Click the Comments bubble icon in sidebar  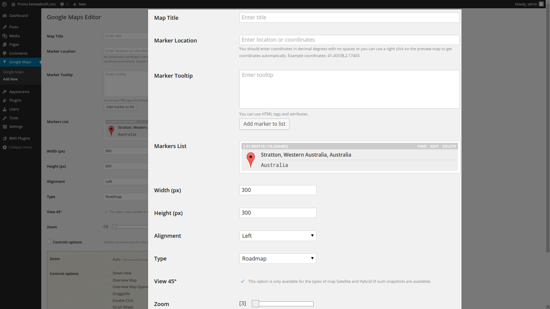5,53
